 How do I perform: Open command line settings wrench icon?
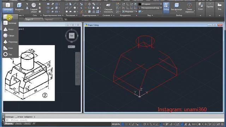3,120
